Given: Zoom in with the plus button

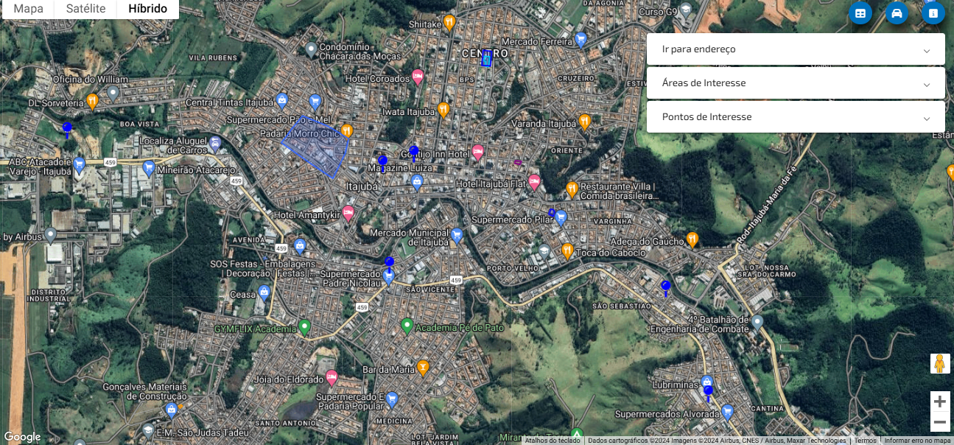Looking at the screenshot, I should tap(940, 402).
